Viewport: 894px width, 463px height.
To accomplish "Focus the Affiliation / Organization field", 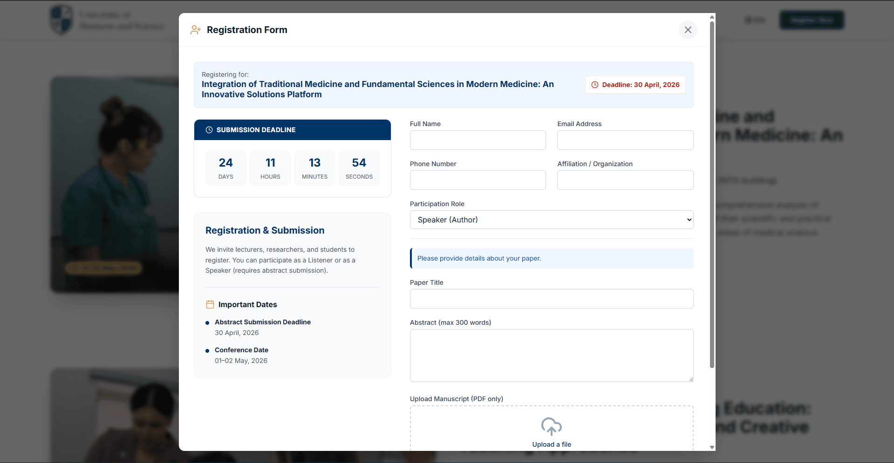I will click(x=625, y=180).
